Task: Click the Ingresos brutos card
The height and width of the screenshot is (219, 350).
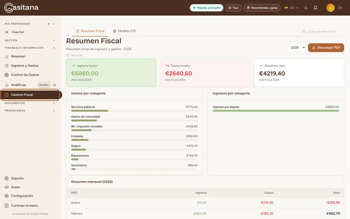Action: tap(111, 73)
